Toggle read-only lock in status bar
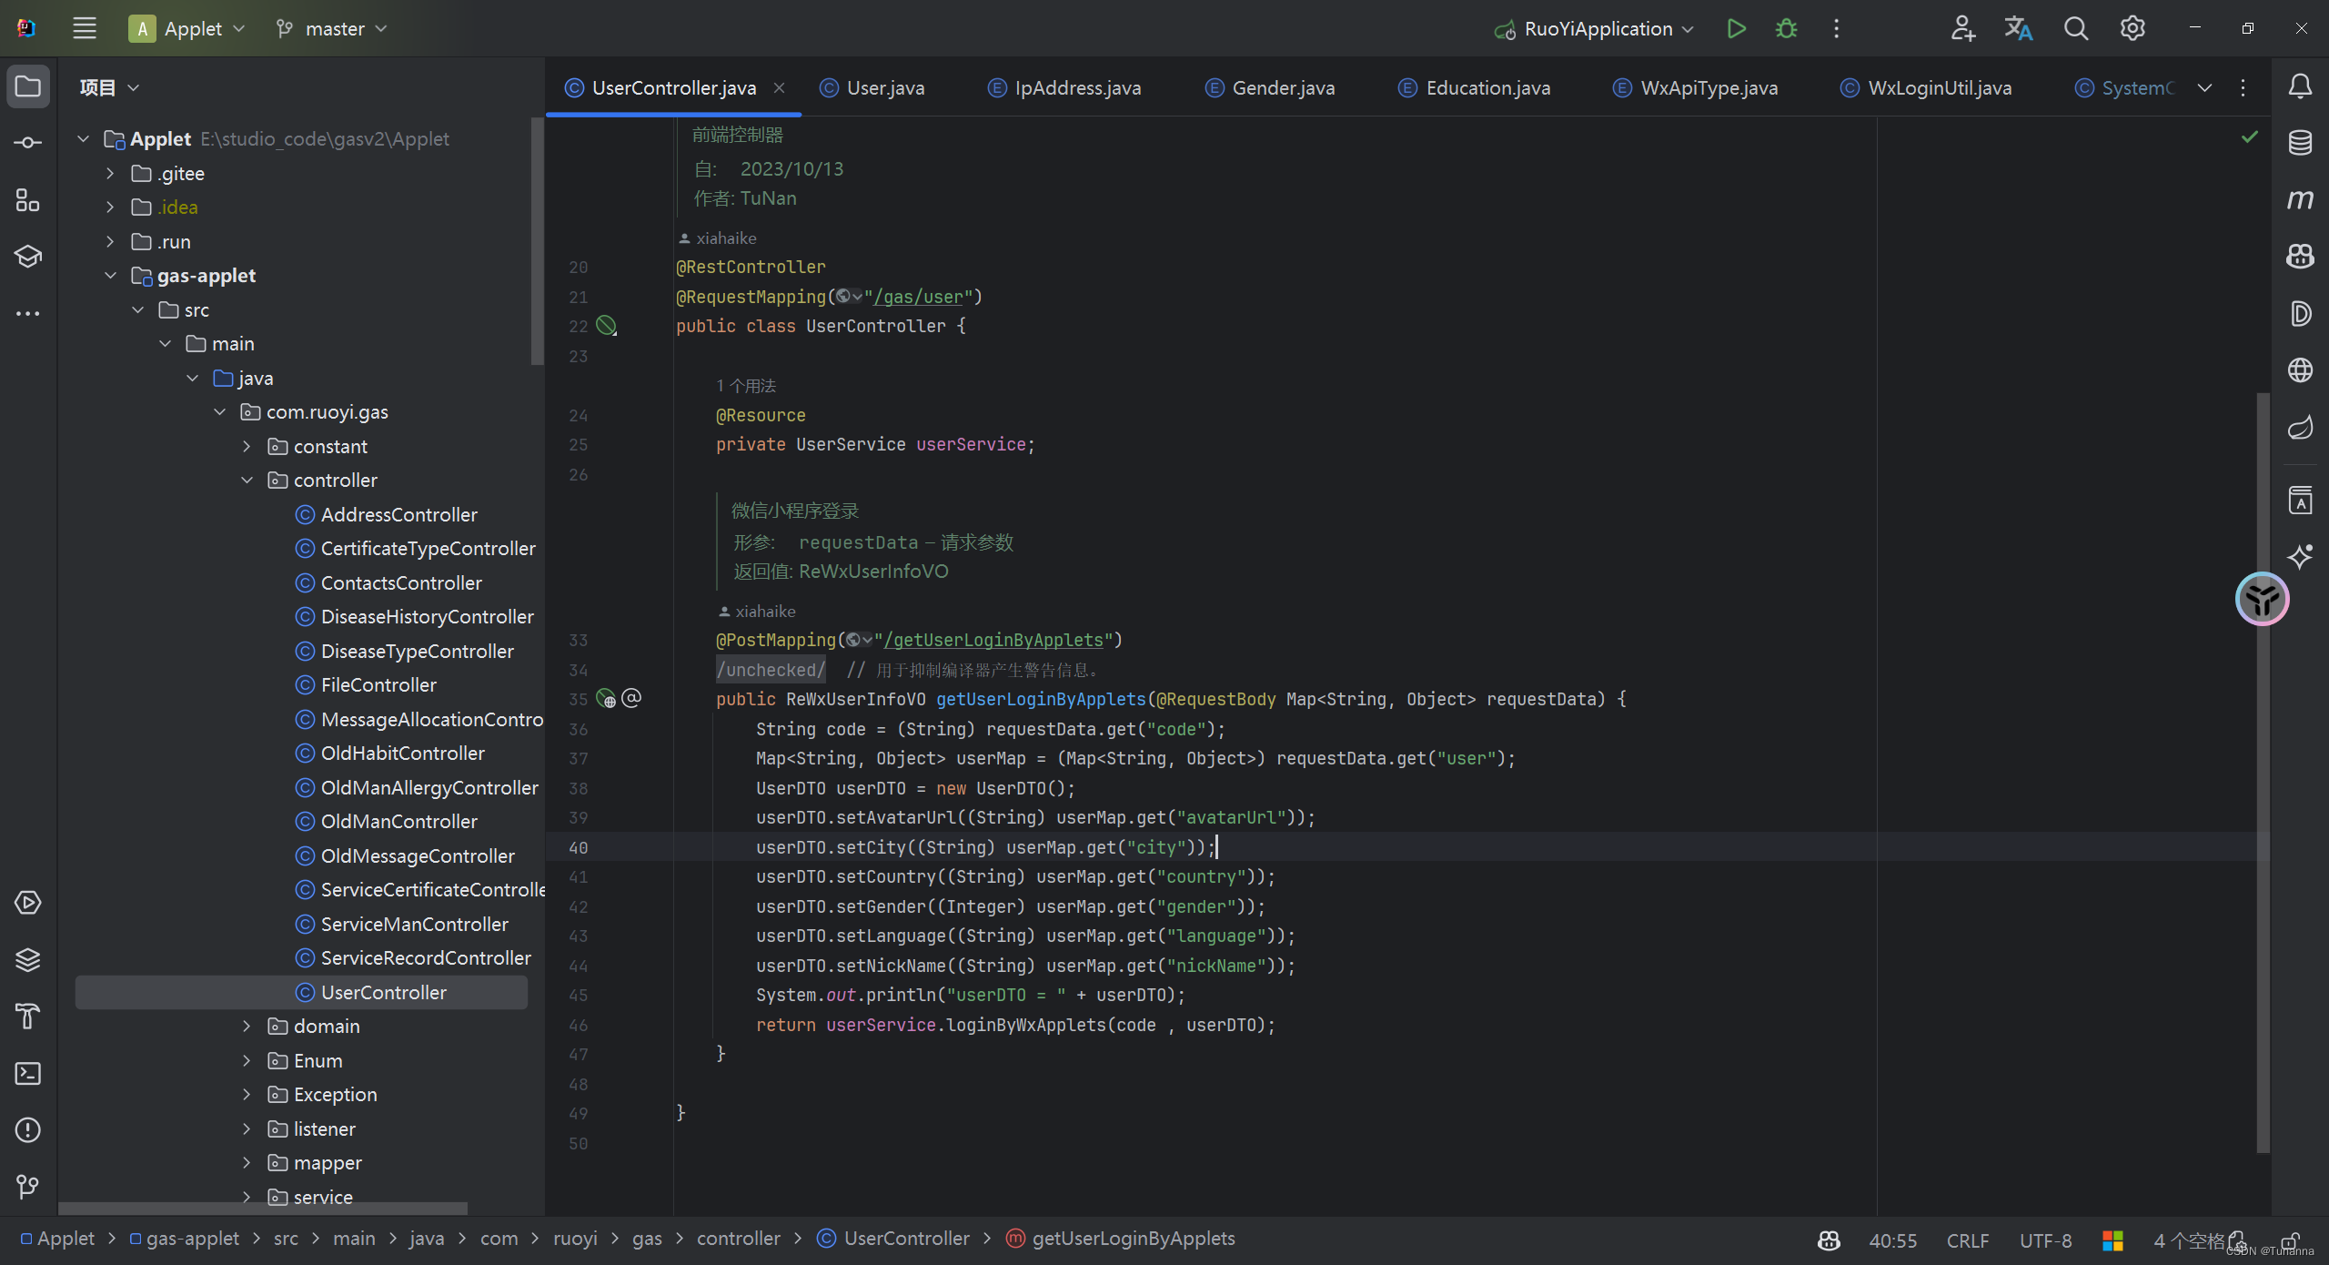Image resolution: width=2329 pixels, height=1265 pixels. coord(2291,1240)
